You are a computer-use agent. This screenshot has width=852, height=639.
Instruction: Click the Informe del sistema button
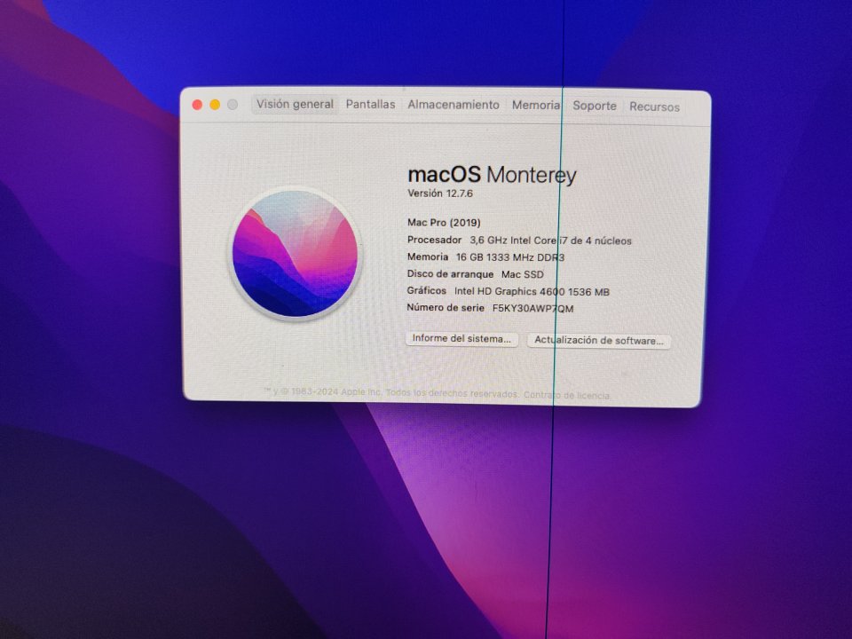(461, 338)
